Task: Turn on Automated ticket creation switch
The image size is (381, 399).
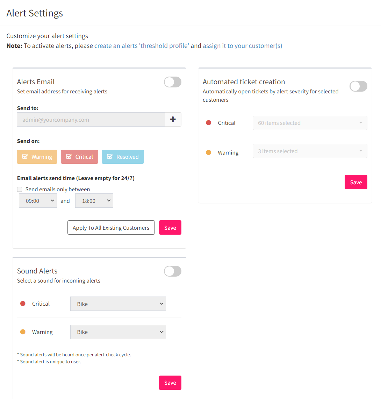Action: [x=358, y=86]
